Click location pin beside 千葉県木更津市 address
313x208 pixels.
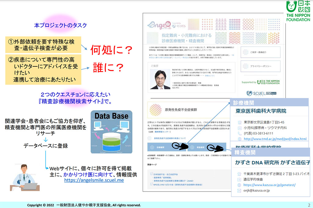click(239, 174)
